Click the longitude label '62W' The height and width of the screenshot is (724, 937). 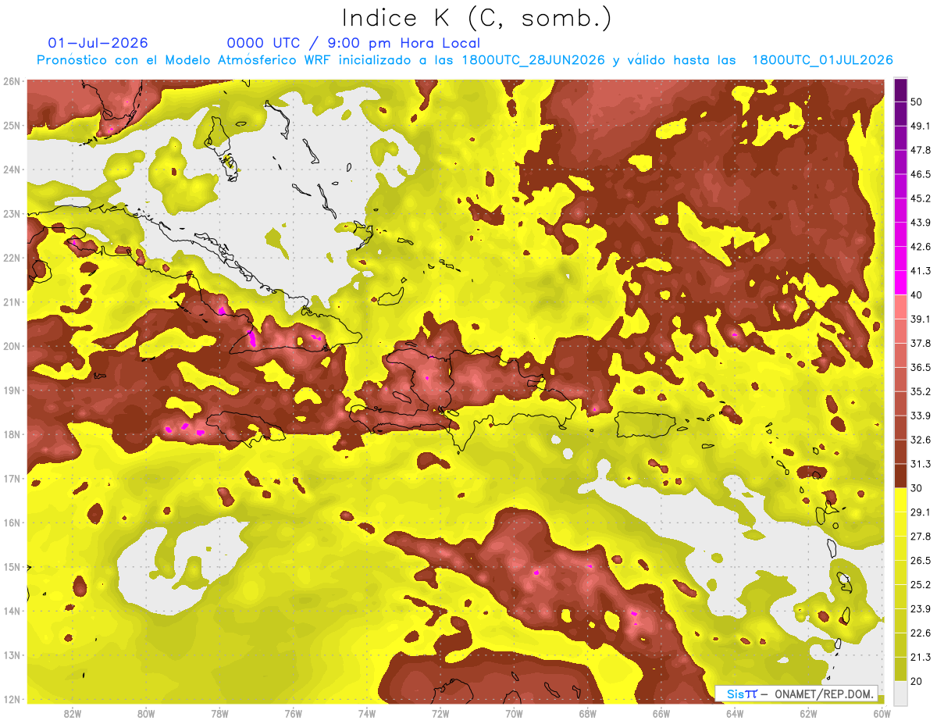pos(808,713)
